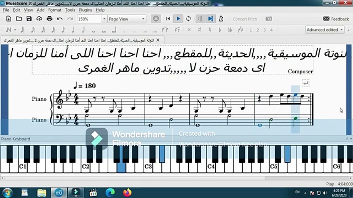353x198 pixels.
Task: Open the Tools menu
Action: click(70, 10)
